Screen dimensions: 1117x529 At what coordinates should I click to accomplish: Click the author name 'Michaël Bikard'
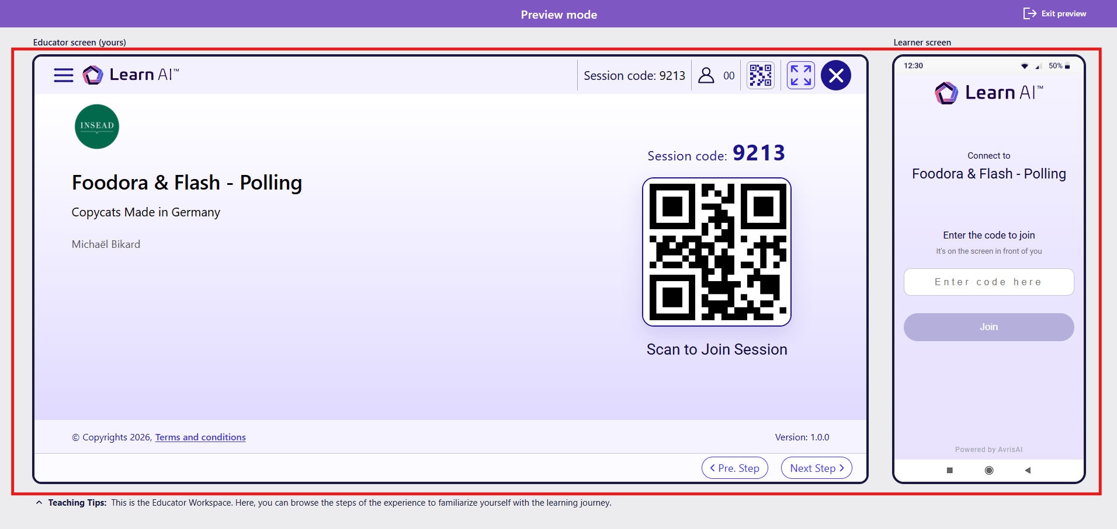[x=106, y=244]
